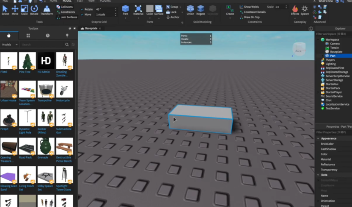Open the VIEW ribbon tab

click(x=91, y=1)
